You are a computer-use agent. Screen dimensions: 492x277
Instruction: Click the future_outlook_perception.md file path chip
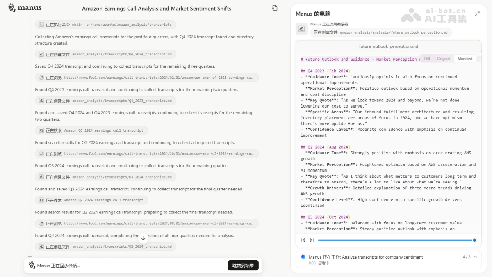381,32
